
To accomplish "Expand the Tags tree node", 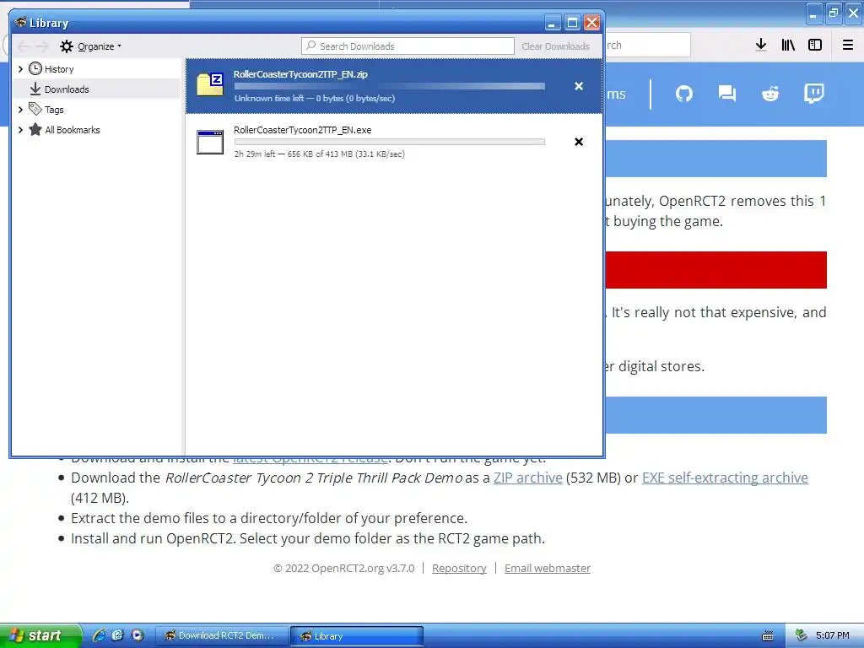I will click(x=20, y=110).
